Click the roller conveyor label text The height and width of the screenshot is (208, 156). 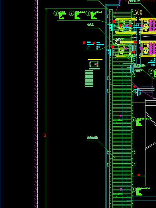[93, 138]
